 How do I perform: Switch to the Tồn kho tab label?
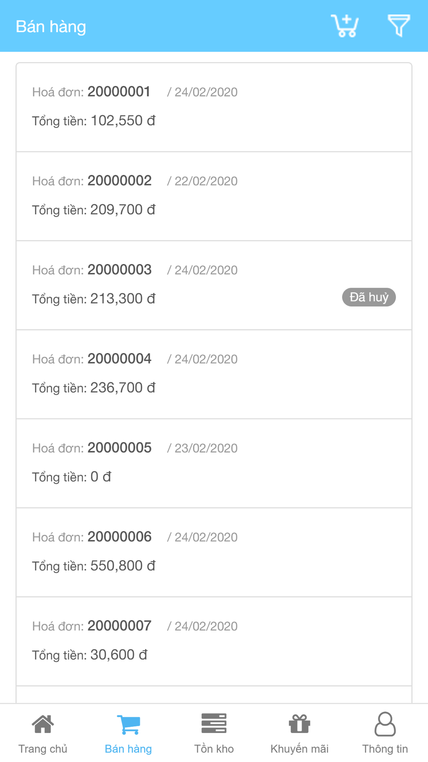tap(214, 749)
